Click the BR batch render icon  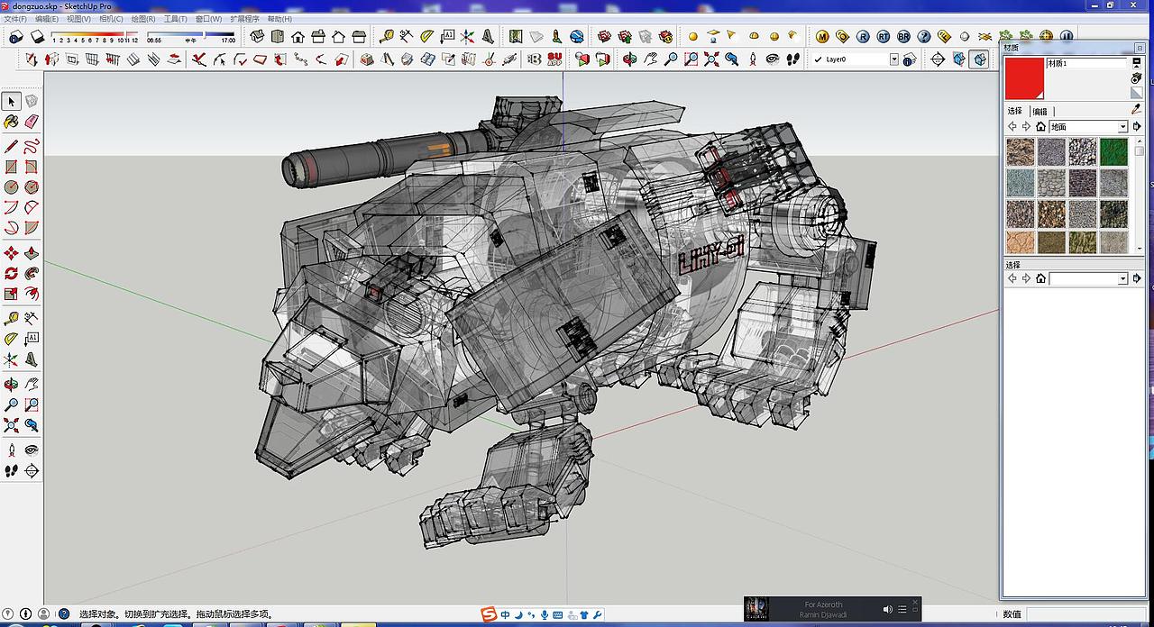[903, 37]
